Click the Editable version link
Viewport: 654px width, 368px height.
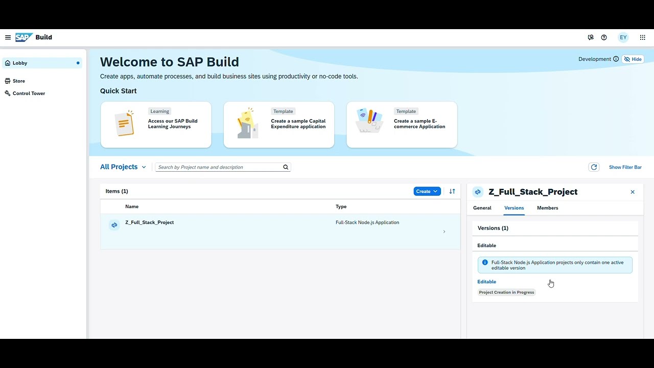click(x=487, y=282)
